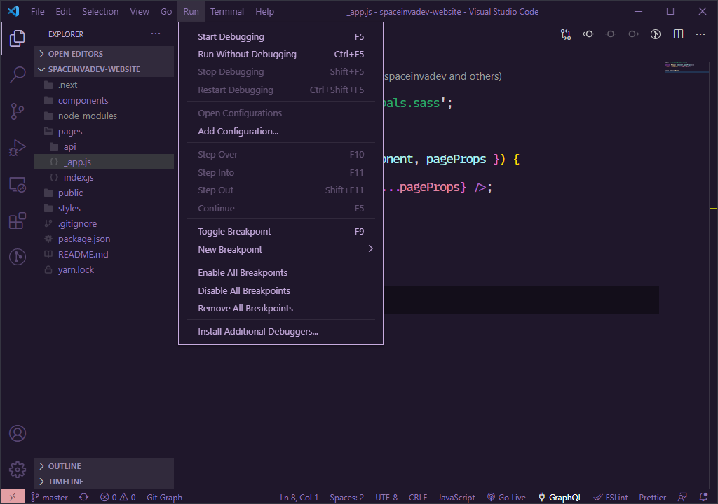Click the Compare Changes editor icon

click(566, 34)
